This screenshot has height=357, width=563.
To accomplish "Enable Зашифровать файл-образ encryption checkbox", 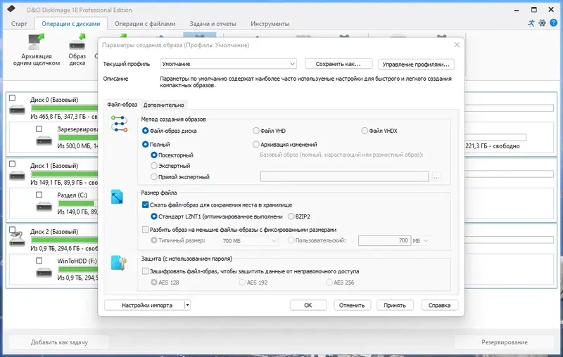I will tap(146, 271).
